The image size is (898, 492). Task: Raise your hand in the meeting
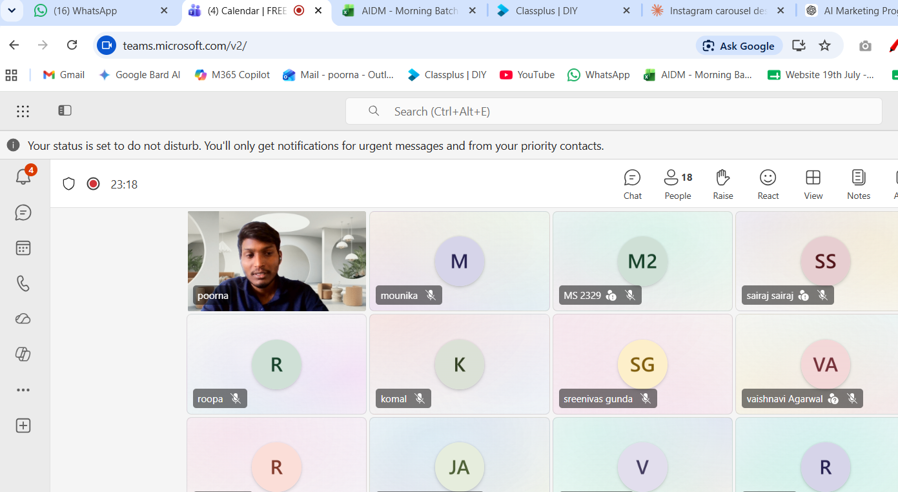point(723,185)
